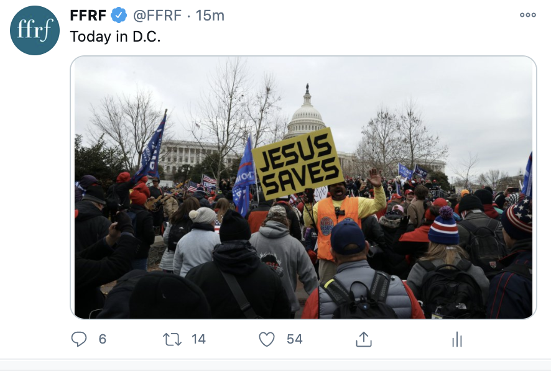Click the retweet count 14
The image size is (551, 374).
point(198,339)
